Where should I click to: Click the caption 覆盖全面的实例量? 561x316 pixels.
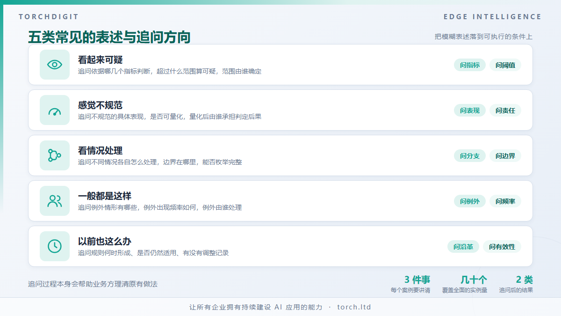click(x=465, y=290)
